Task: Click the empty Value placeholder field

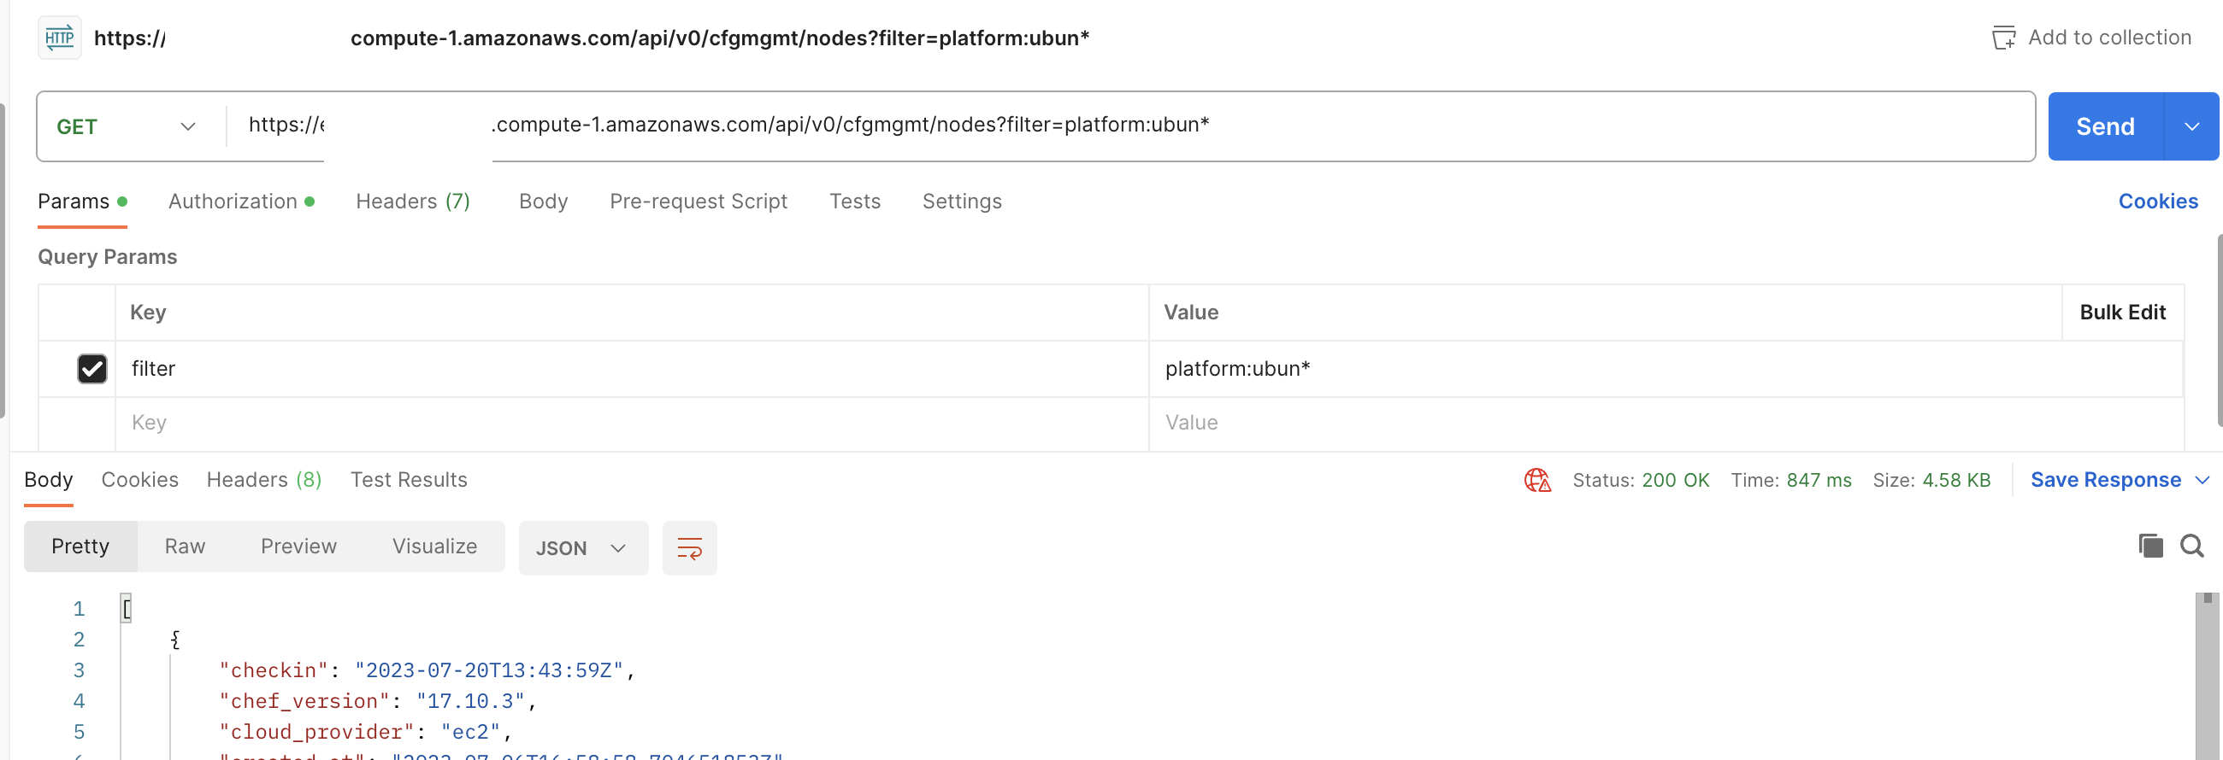Action: click(x=1666, y=423)
